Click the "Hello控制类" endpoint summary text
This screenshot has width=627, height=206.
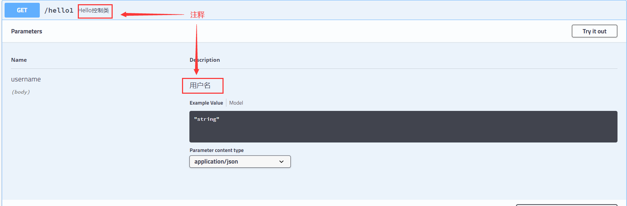point(94,11)
